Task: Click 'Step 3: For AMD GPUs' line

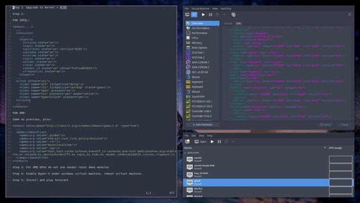Action: point(61,167)
